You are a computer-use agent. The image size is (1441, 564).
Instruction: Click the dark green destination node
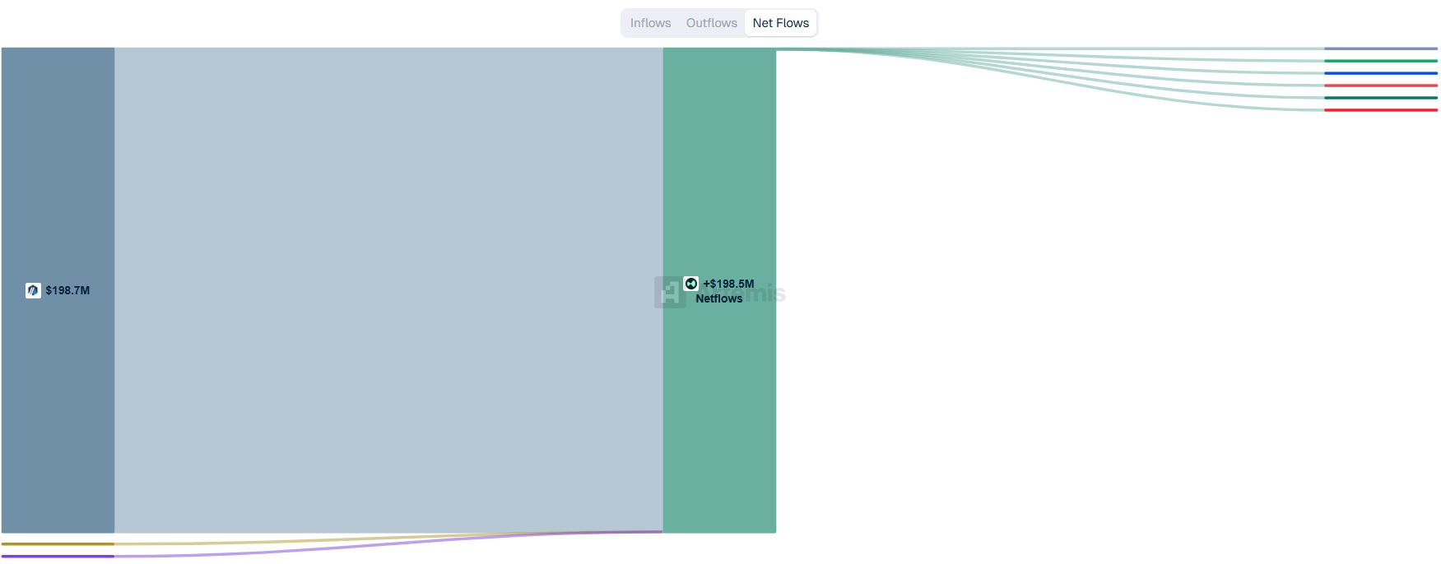1380,98
